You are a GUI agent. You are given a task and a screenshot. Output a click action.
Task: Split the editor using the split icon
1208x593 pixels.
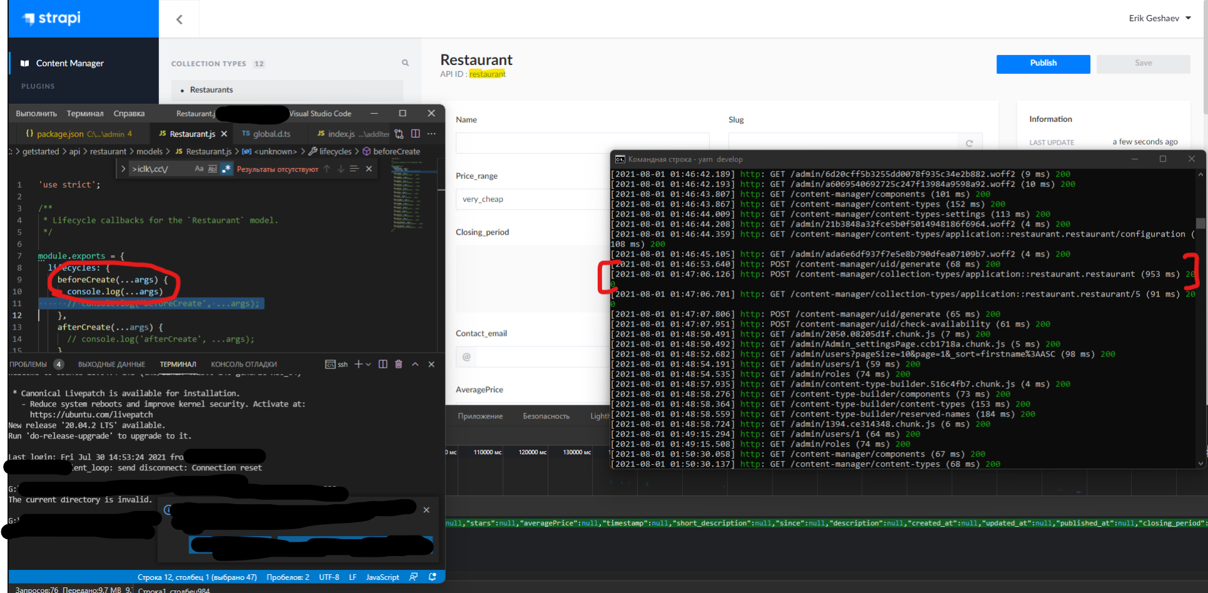pos(416,133)
